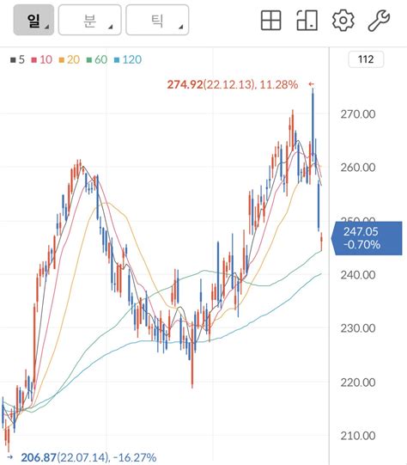
Task: Toggle the 10-day moving average legend
Action: [42, 59]
